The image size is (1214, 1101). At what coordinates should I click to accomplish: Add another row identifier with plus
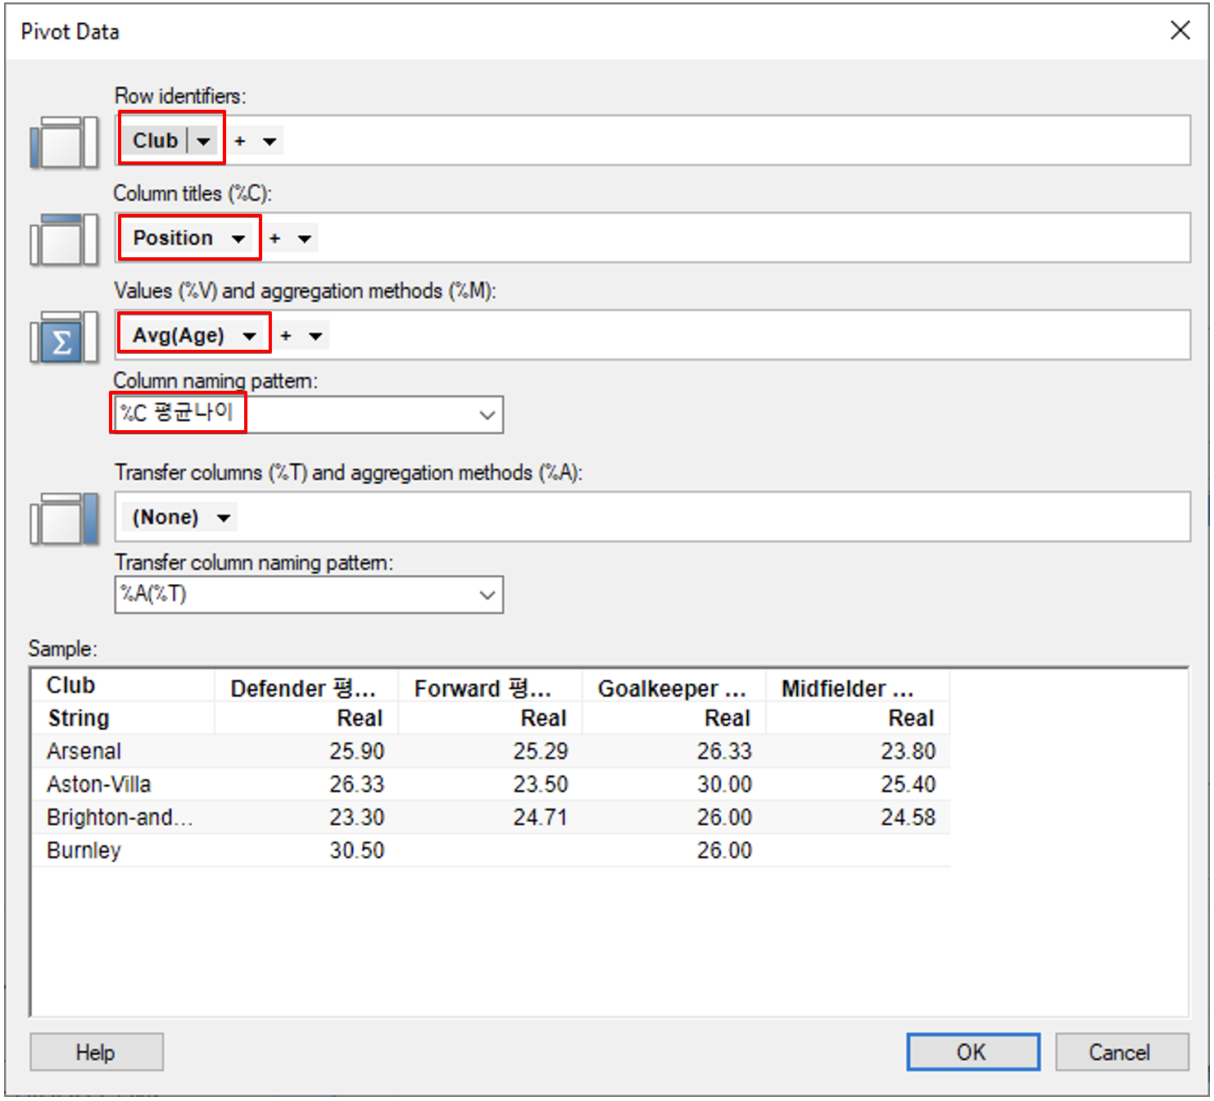[x=240, y=142]
